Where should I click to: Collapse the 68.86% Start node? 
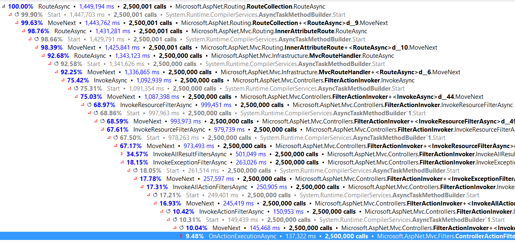point(89,113)
